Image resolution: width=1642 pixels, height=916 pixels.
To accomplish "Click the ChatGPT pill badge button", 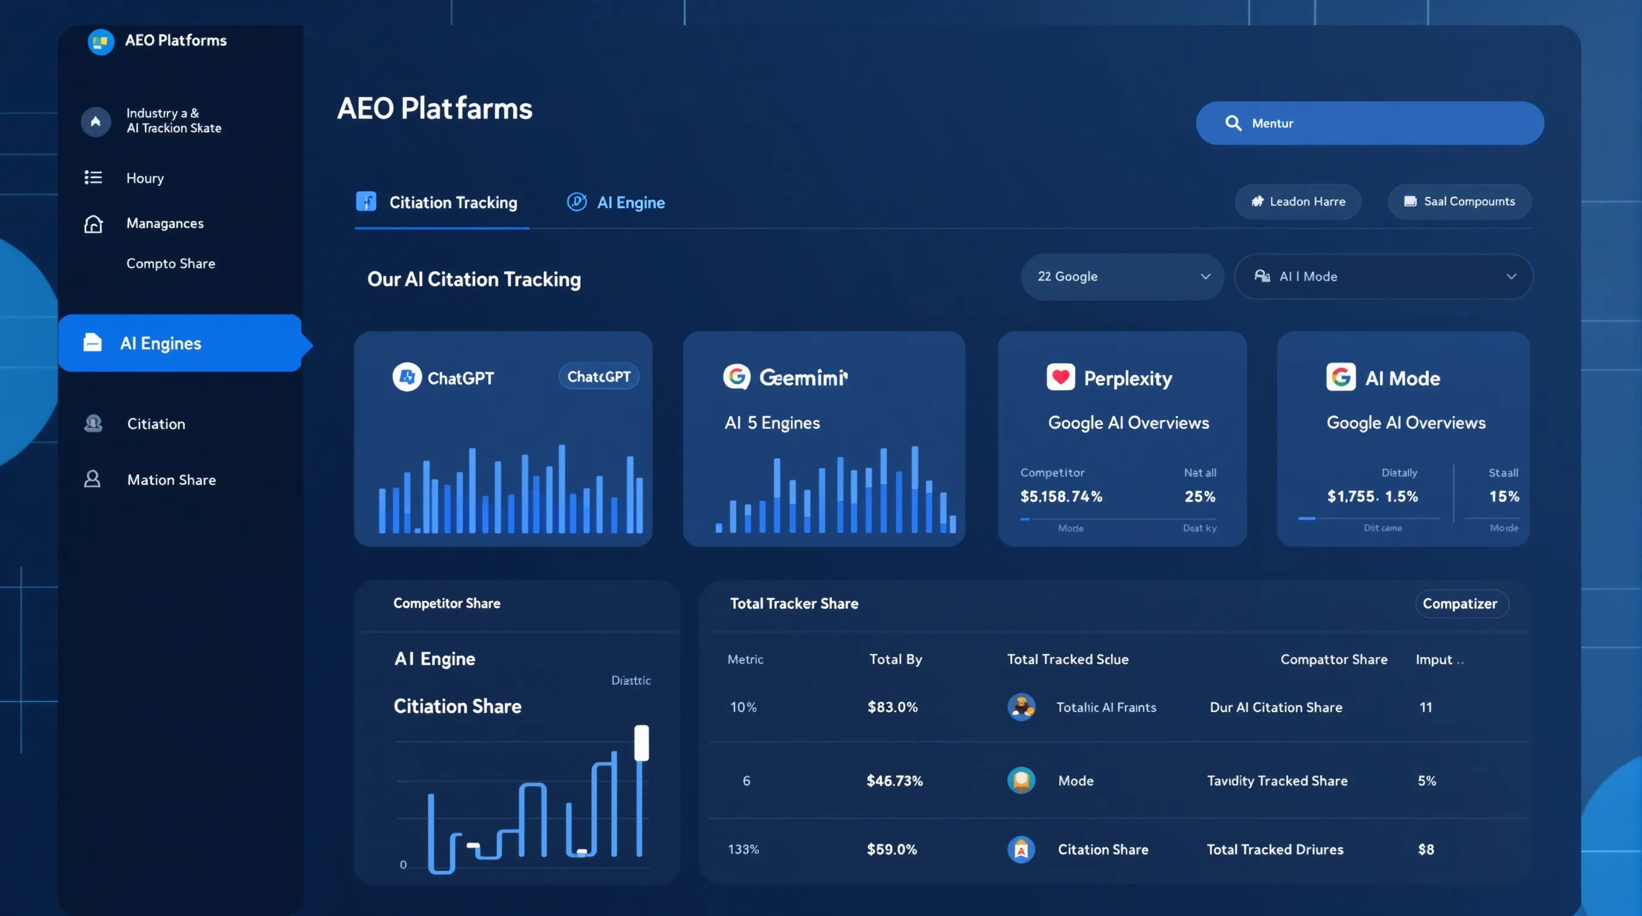I will [x=599, y=376].
